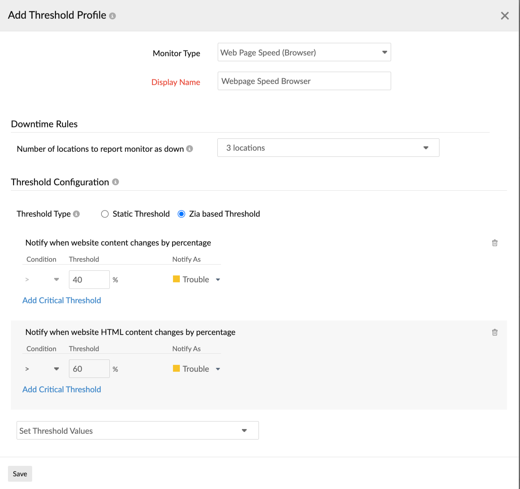The image size is (520, 489).
Task: Click the yellow Trouble color swatch
Action: [176, 279]
